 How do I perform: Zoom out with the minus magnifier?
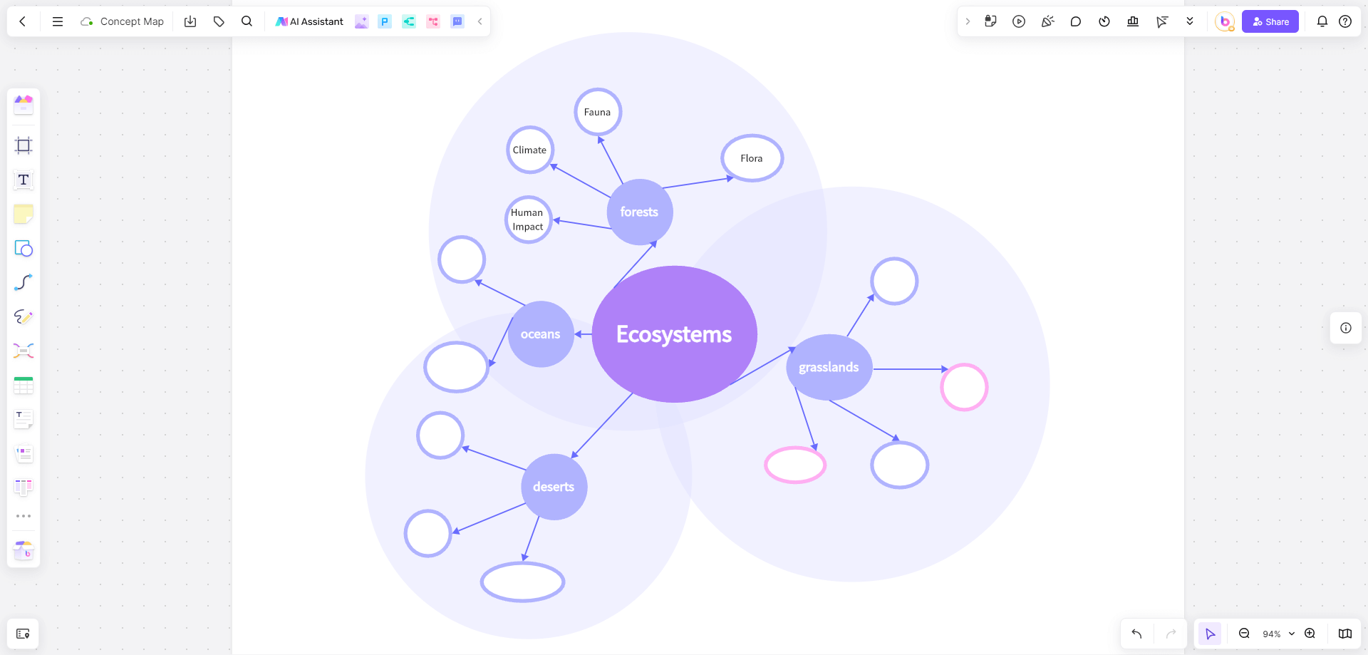tap(1244, 634)
